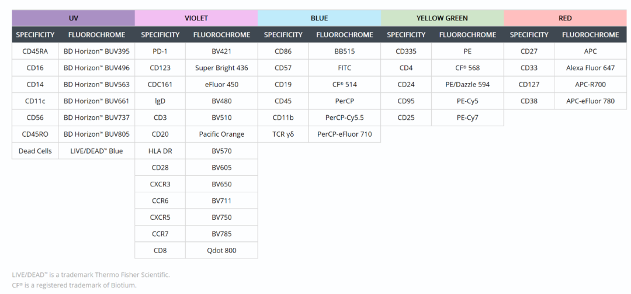Click the Dead Cells specificity cell
This screenshot has width=631, height=294.
click(35, 151)
